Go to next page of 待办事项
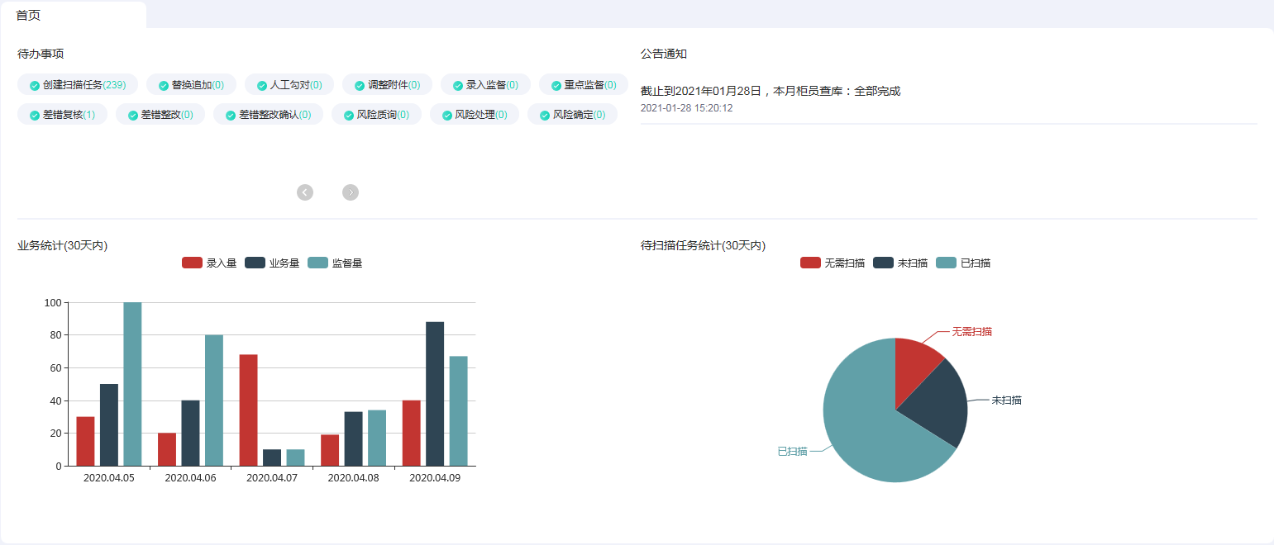 pyautogui.click(x=351, y=192)
